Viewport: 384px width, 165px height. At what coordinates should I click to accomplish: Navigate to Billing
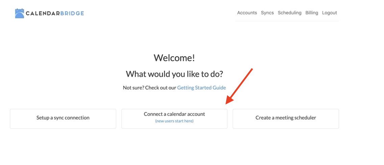tap(312, 13)
